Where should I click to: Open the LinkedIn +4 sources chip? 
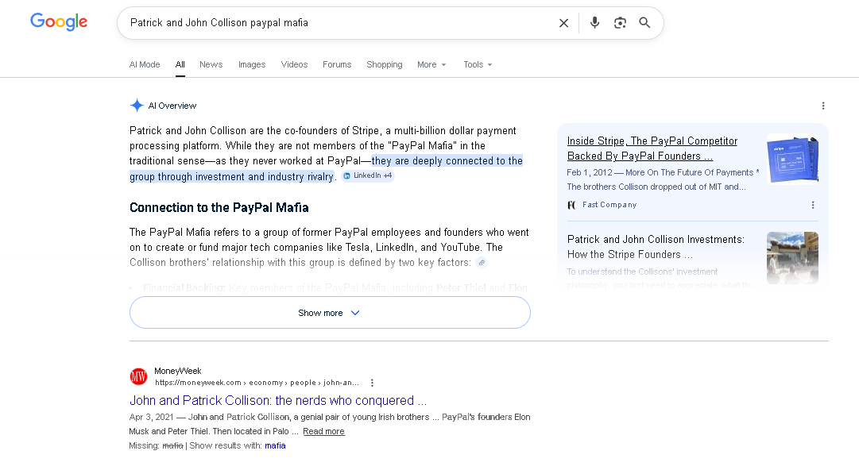[368, 175]
